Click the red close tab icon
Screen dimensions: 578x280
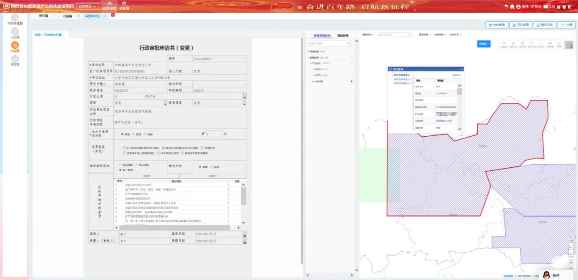[113, 15]
